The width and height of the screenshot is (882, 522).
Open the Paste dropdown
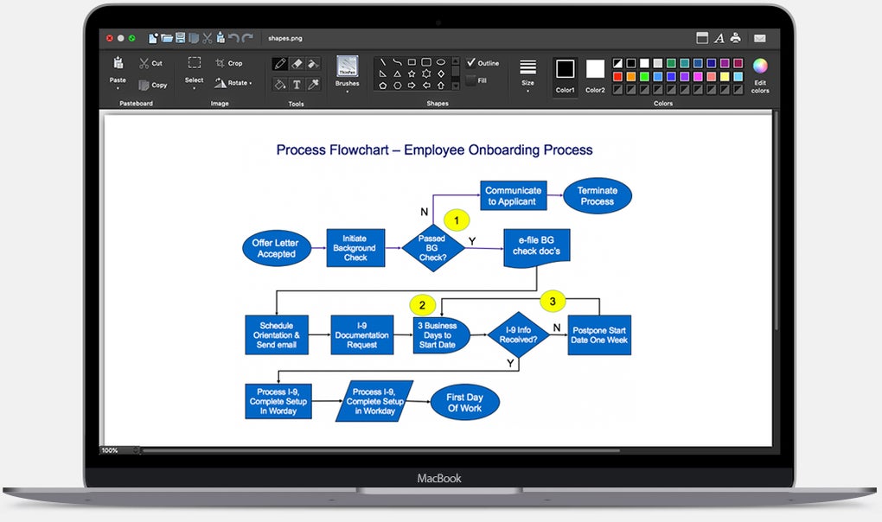pos(118,80)
